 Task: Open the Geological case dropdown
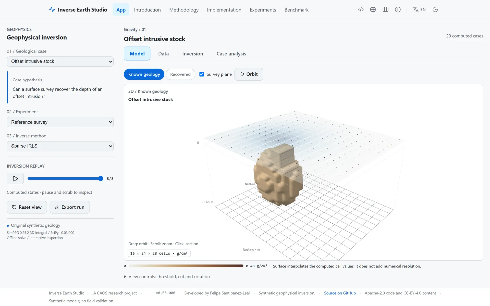[60, 61]
